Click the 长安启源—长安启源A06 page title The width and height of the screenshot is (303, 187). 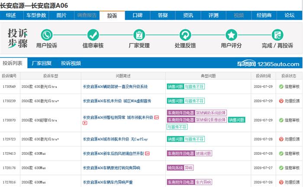[34, 6]
